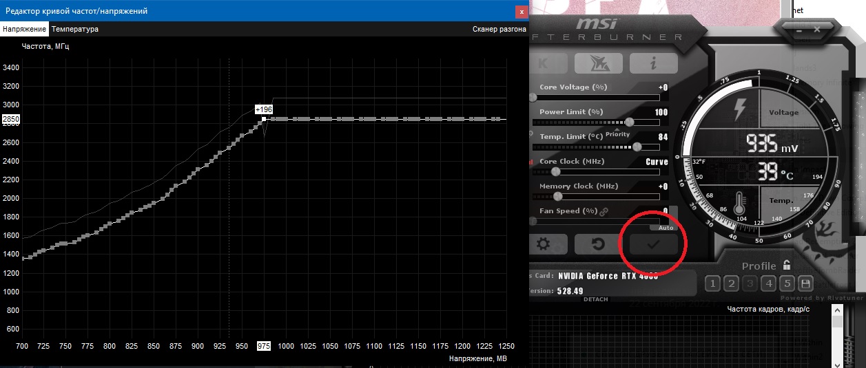Toggle the Auto fan speed button
Image resolution: width=866 pixels, height=368 pixels.
pyautogui.click(x=666, y=227)
